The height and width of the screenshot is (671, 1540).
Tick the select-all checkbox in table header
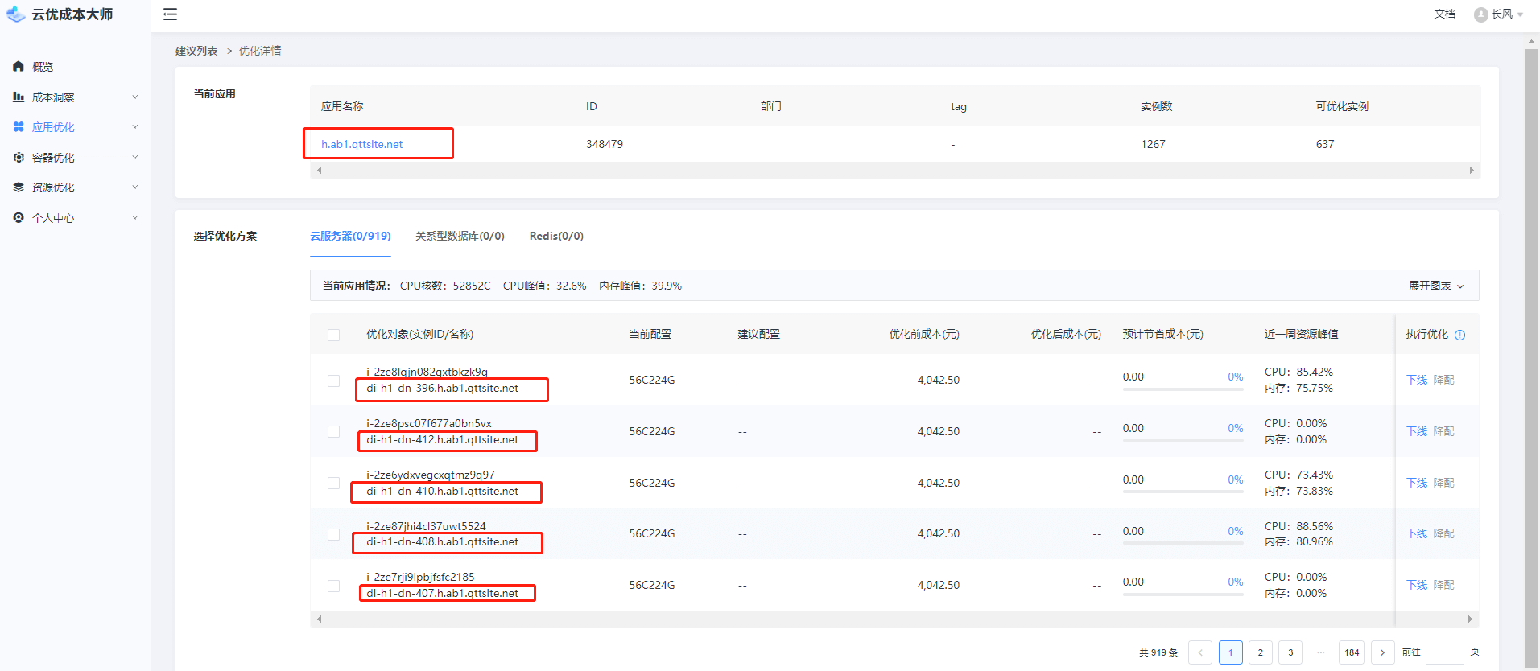(x=333, y=335)
